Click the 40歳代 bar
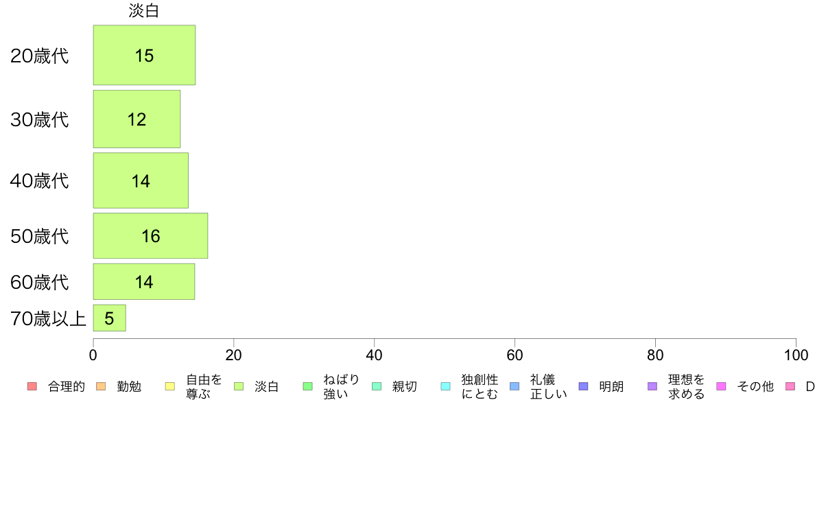The width and height of the screenshot is (815, 505). (x=141, y=180)
